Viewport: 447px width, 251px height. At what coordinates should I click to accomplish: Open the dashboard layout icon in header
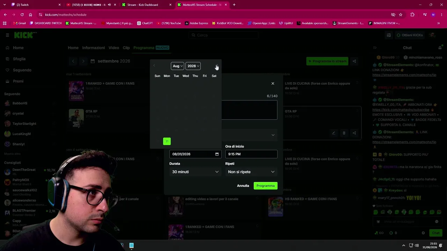click(389, 35)
